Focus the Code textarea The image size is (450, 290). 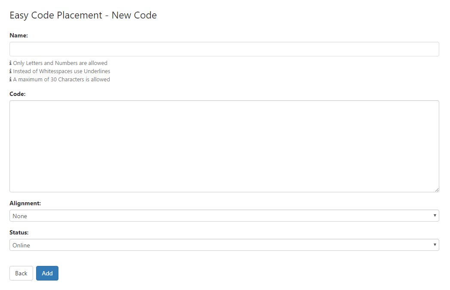tap(224, 146)
